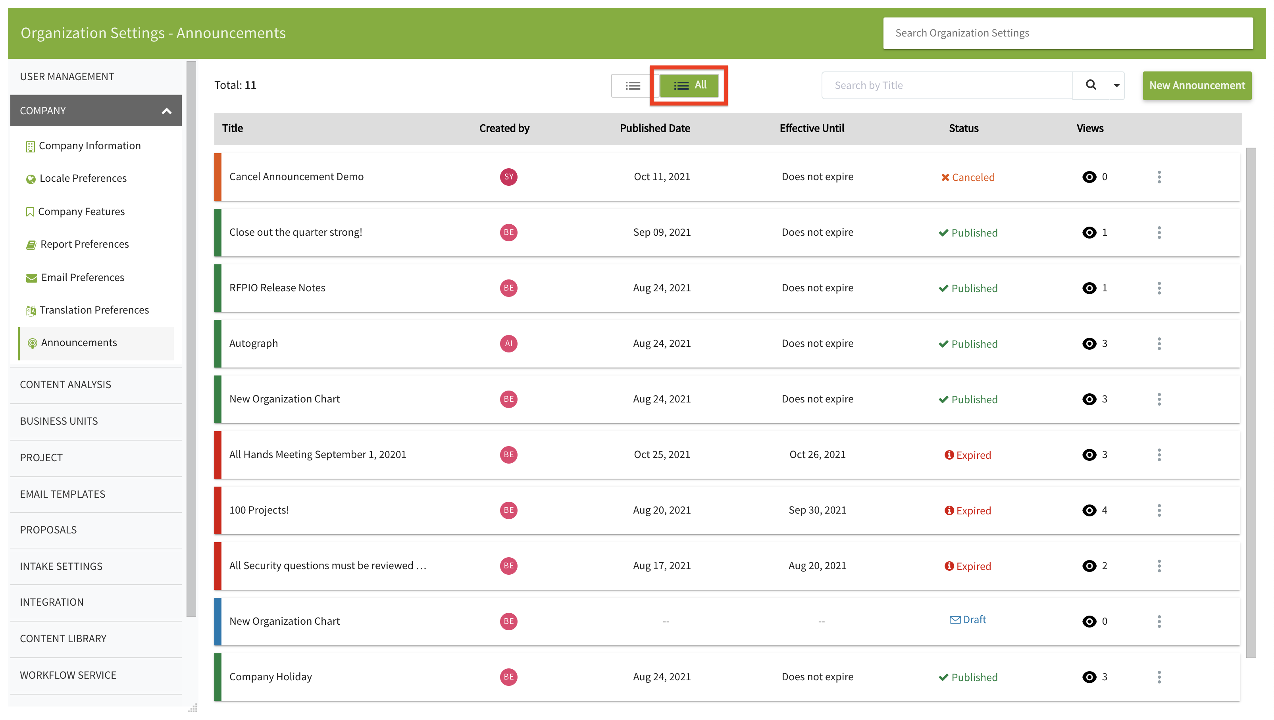The height and width of the screenshot is (720, 1274).
Task: Click announcements list vertical scrollbar
Action: click(1251, 402)
